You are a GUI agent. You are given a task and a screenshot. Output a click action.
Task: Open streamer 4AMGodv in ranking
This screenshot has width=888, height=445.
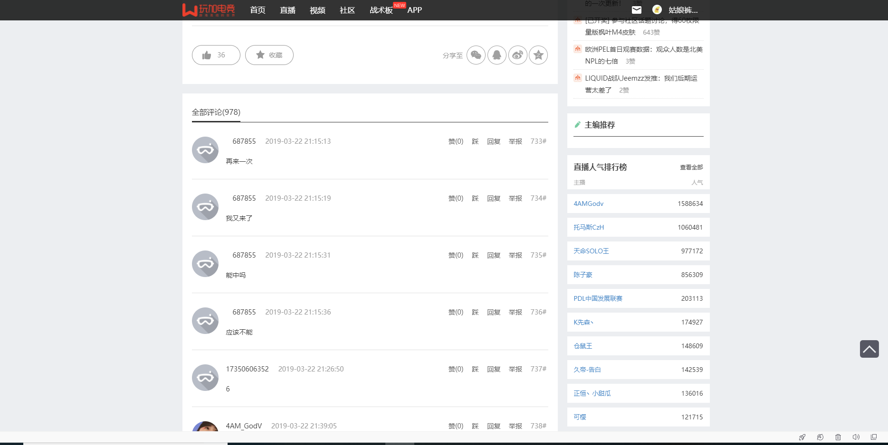pos(588,204)
